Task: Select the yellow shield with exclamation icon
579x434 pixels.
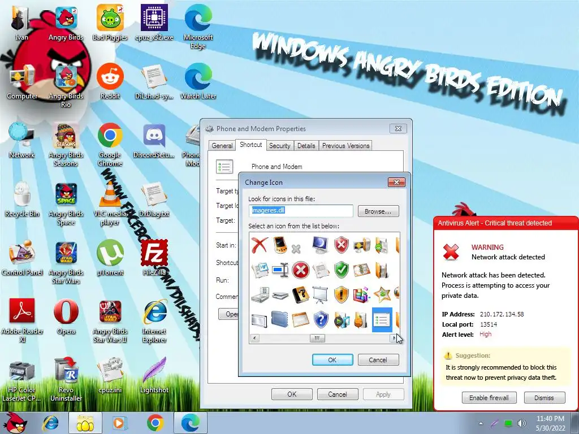Action: 341,295
